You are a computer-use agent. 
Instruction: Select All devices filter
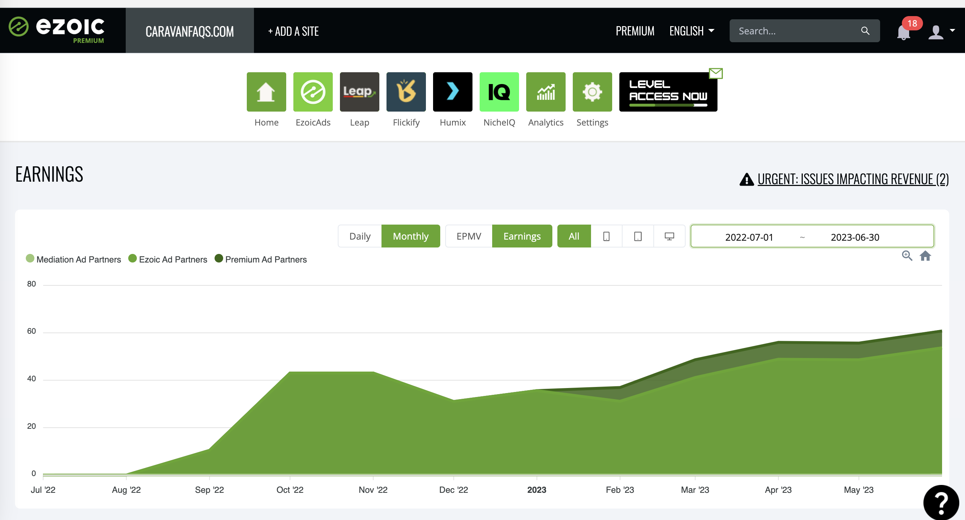pos(574,236)
